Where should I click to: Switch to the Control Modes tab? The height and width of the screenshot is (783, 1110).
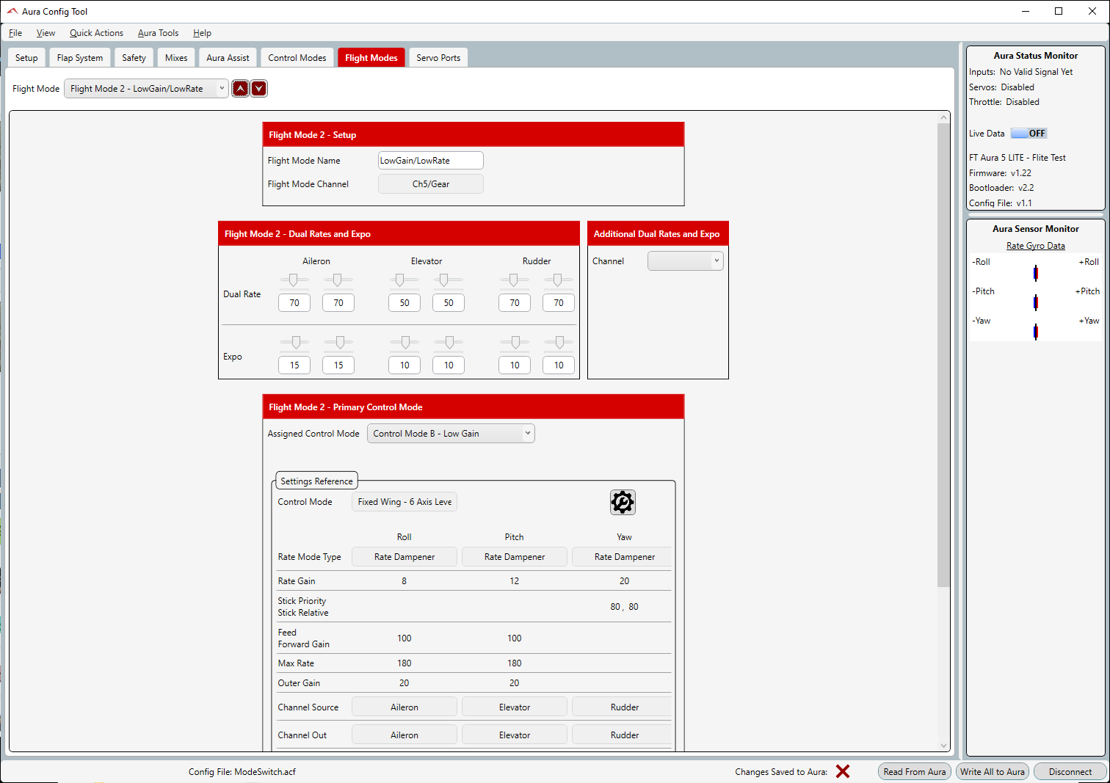pyautogui.click(x=297, y=58)
